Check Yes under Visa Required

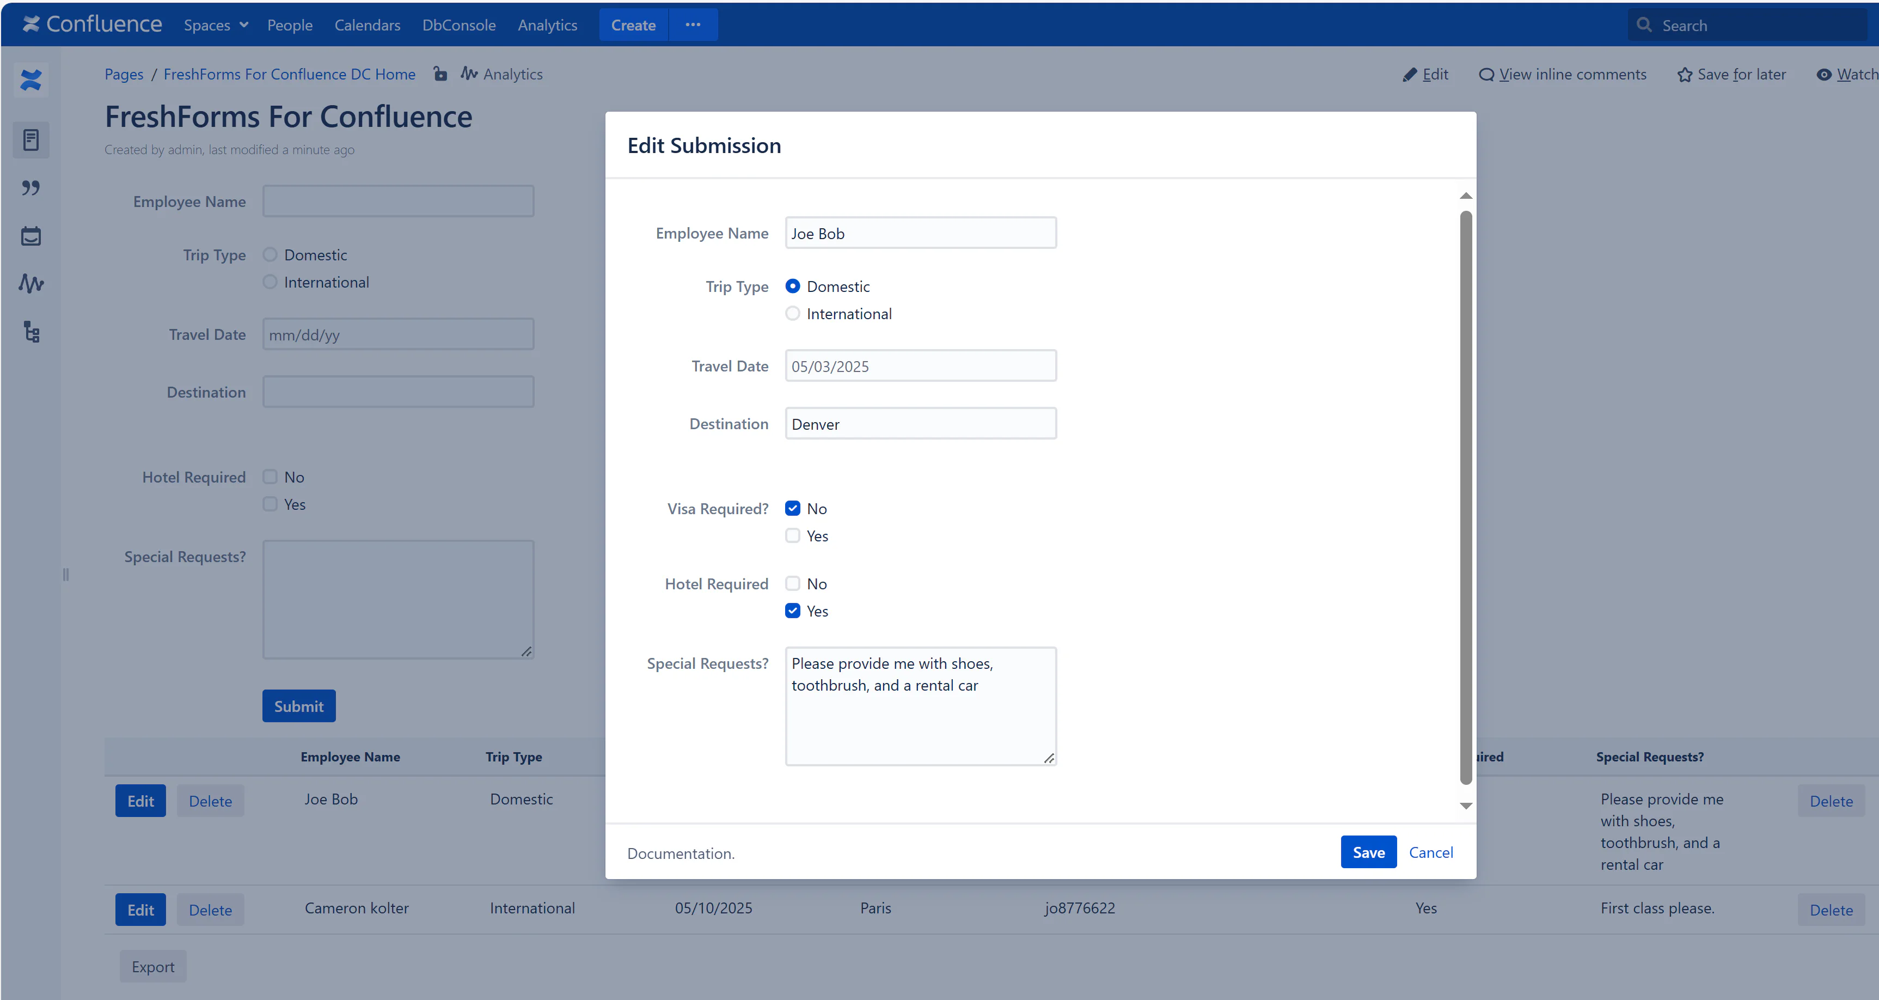(792, 536)
